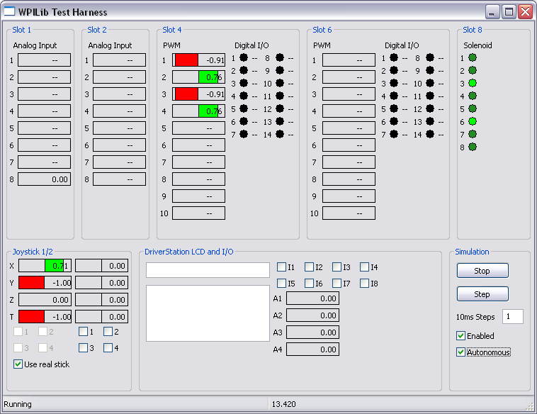Click Slot 4 Digital I/O 1 indicator
Screen dimensions: 537x414
(x=244, y=57)
